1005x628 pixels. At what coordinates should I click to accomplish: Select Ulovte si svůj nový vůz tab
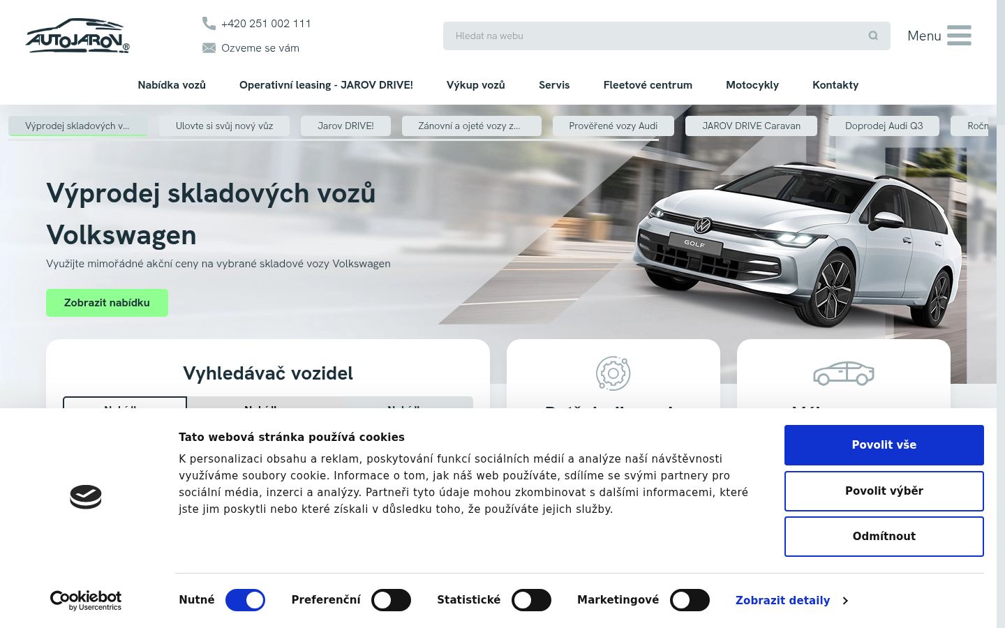pyautogui.click(x=224, y=126)
